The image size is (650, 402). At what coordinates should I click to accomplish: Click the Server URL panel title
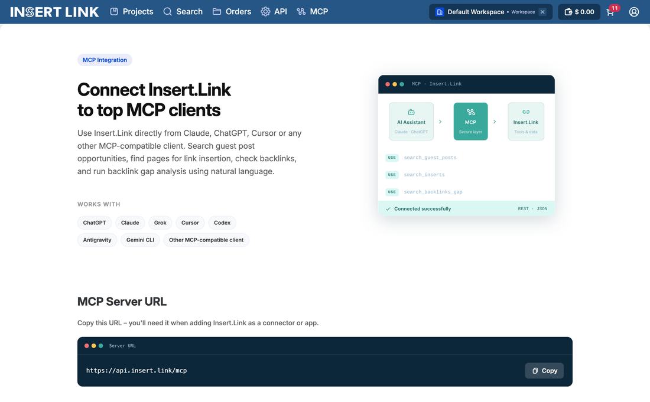coord(122,346)
